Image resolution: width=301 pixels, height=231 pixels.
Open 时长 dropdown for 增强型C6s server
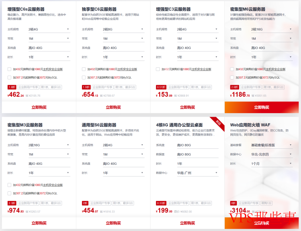coord(49,57)
